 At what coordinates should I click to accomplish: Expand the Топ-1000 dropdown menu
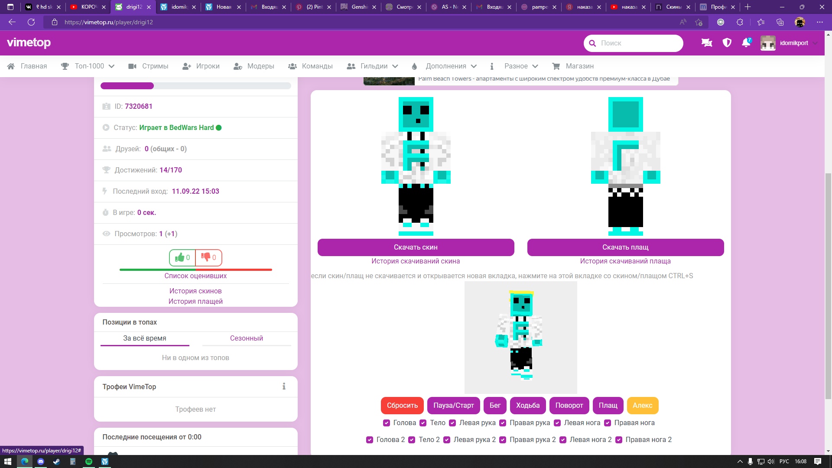(88, 66)
